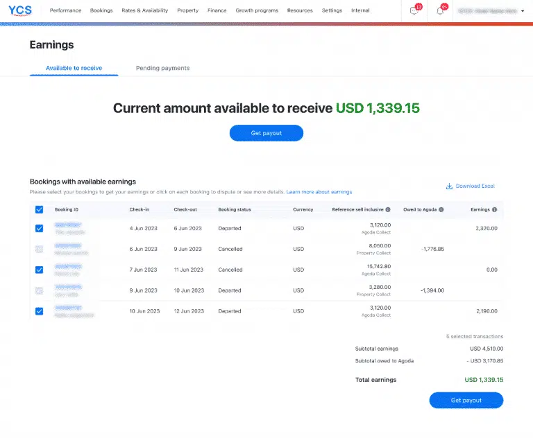Image resolution: width=533 pixels, height=438 pixels.
Task: Toggle the select-all bookings header checkbox
Action: tap(39, 209)
